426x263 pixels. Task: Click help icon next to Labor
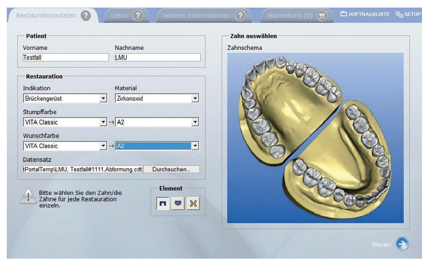(138, 16)
